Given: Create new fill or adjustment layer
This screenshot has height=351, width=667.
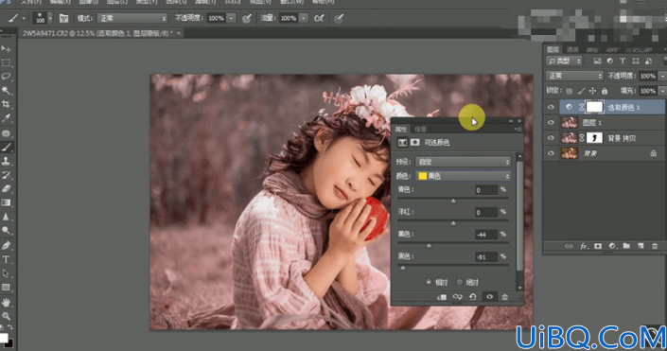Looking at the screenshot, I should tap(612, 246).
